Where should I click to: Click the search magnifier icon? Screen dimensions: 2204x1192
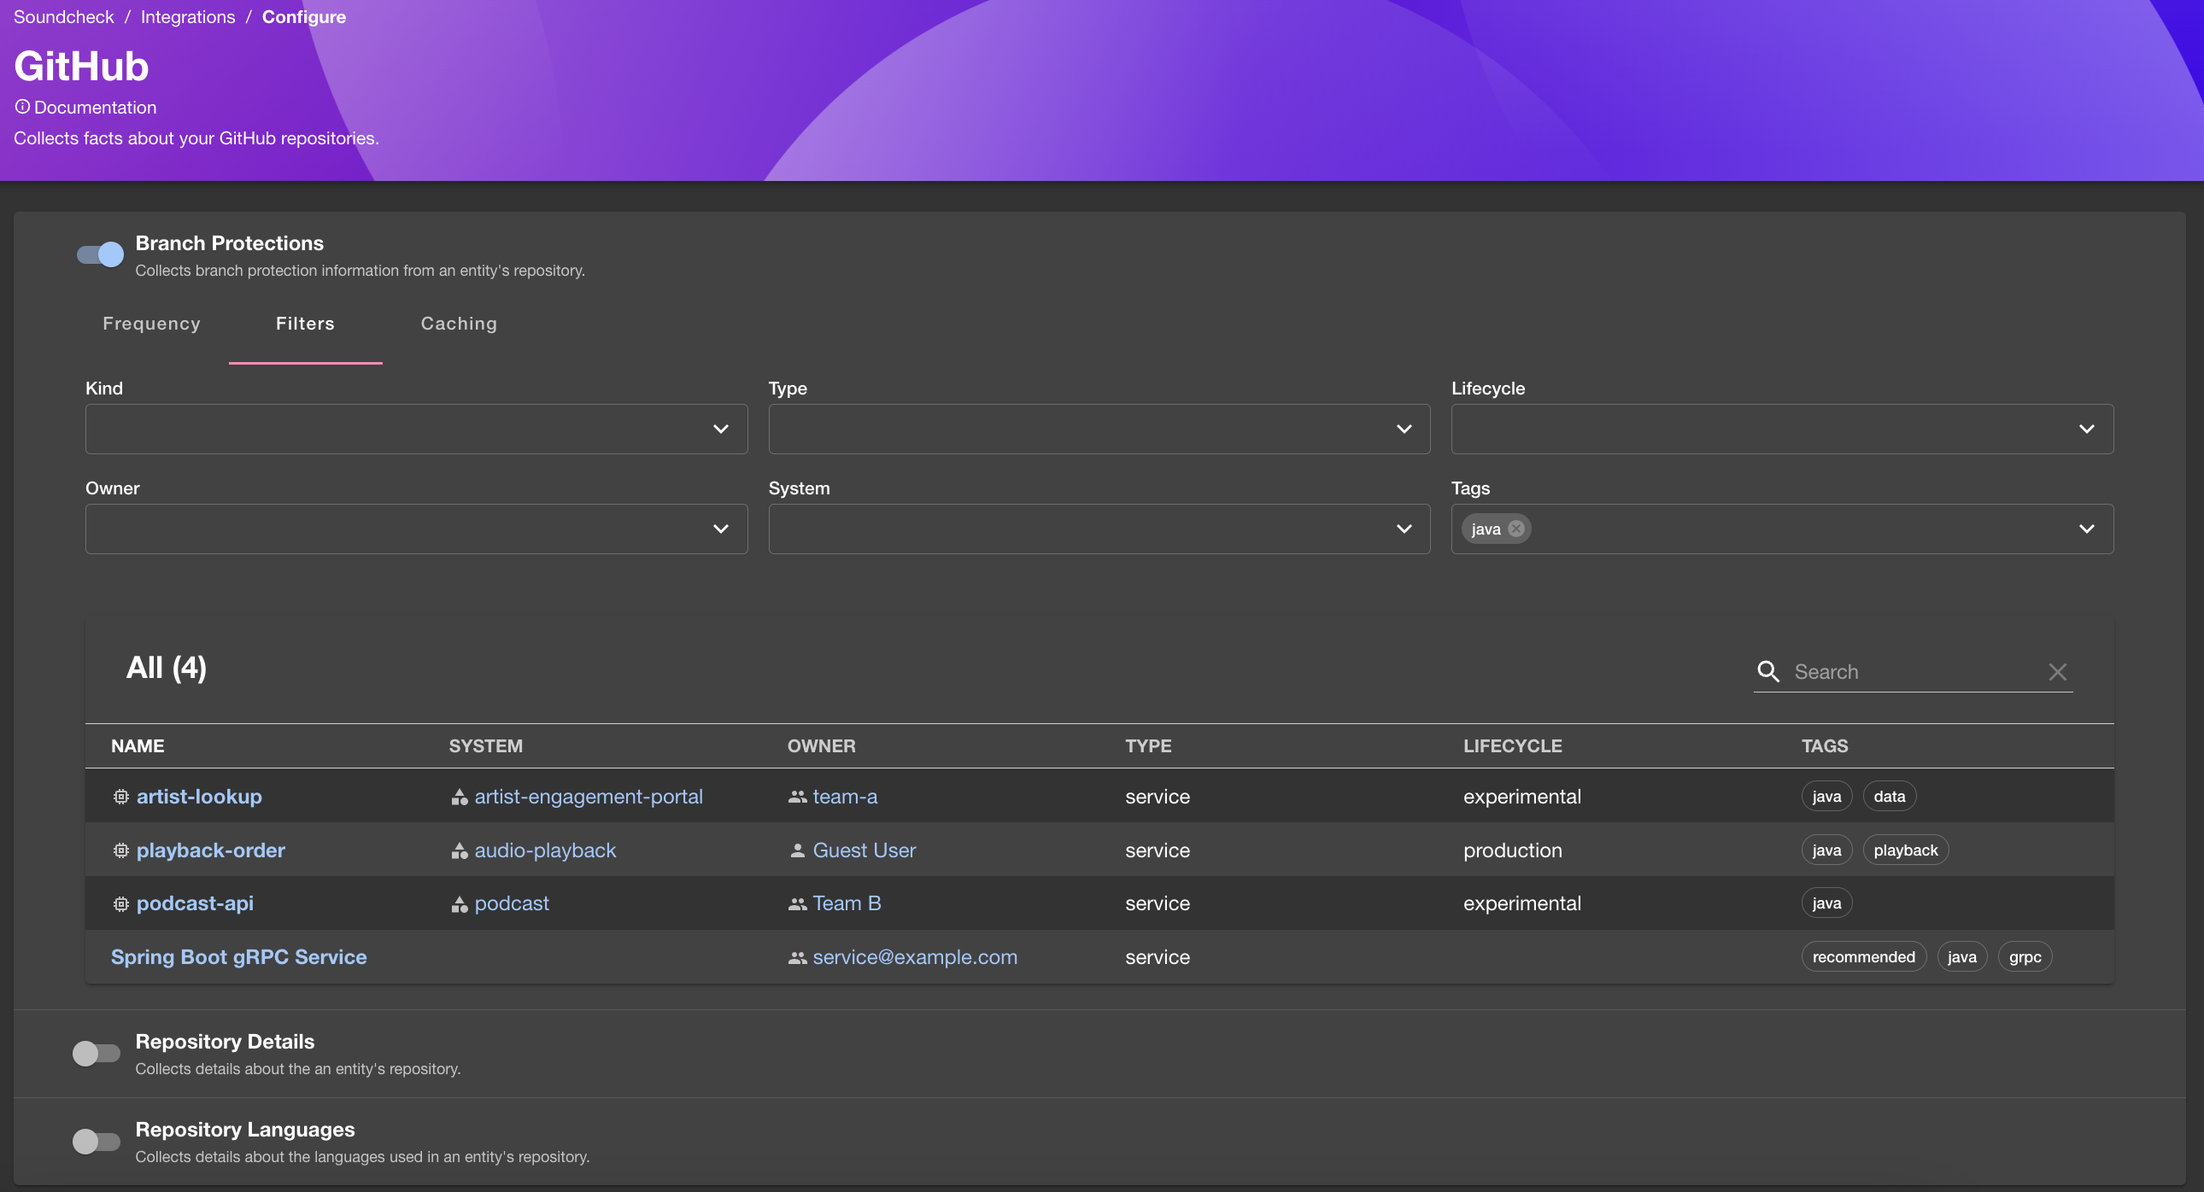pyautogui.click(x=1768, y=672)
